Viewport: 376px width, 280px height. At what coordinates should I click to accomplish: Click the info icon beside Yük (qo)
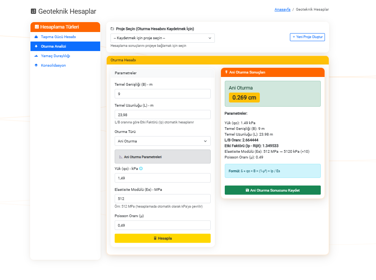(141, 168)
